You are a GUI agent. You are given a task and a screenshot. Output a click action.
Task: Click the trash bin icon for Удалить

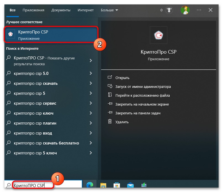click(110, 121)
